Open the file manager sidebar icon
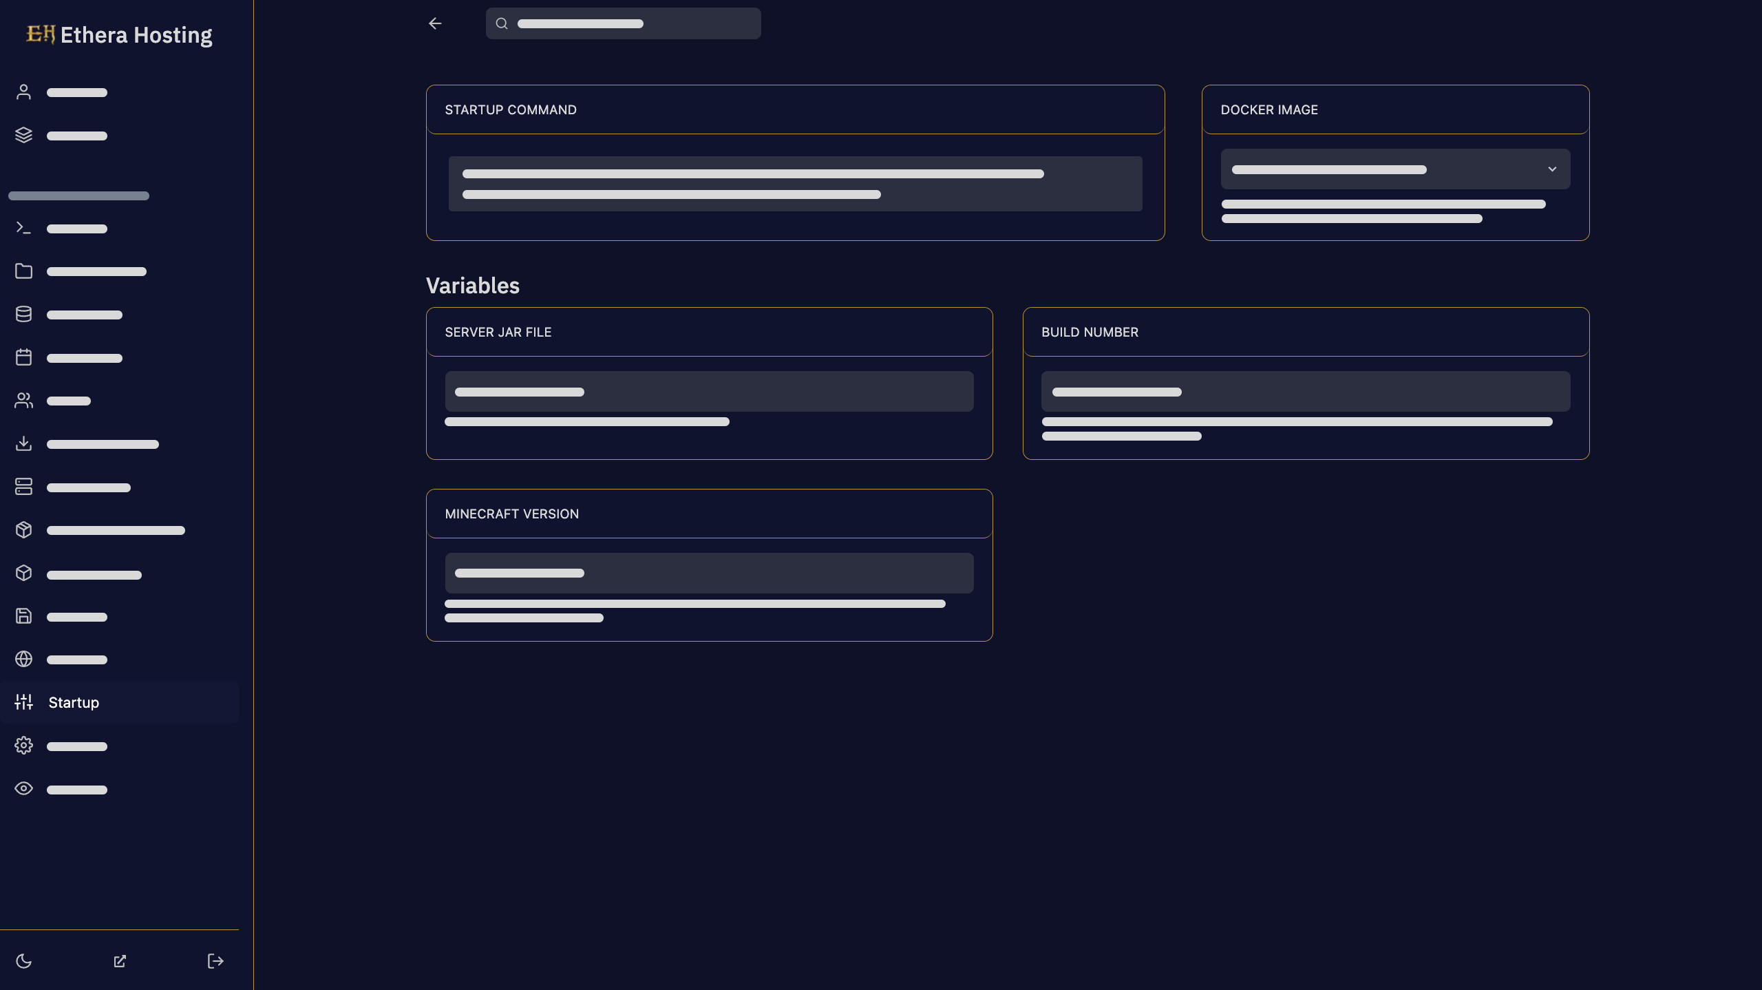 click(23, 271)
